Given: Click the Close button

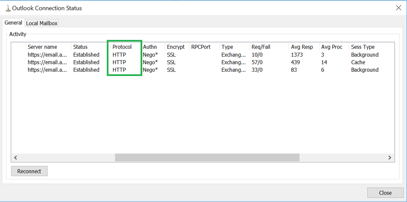Looking at the screenshot, I should pos(385,192).
